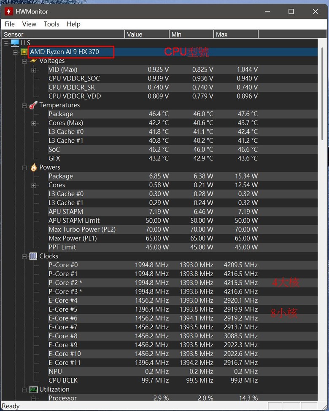Collapse the Processor utilization entry
The width and height of the screenshot is (329, 411).
[x=34, y=399]
